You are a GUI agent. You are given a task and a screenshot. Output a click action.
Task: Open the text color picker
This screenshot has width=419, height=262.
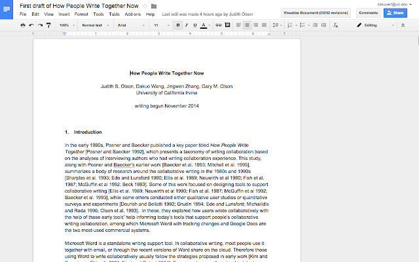pos(204,25)
